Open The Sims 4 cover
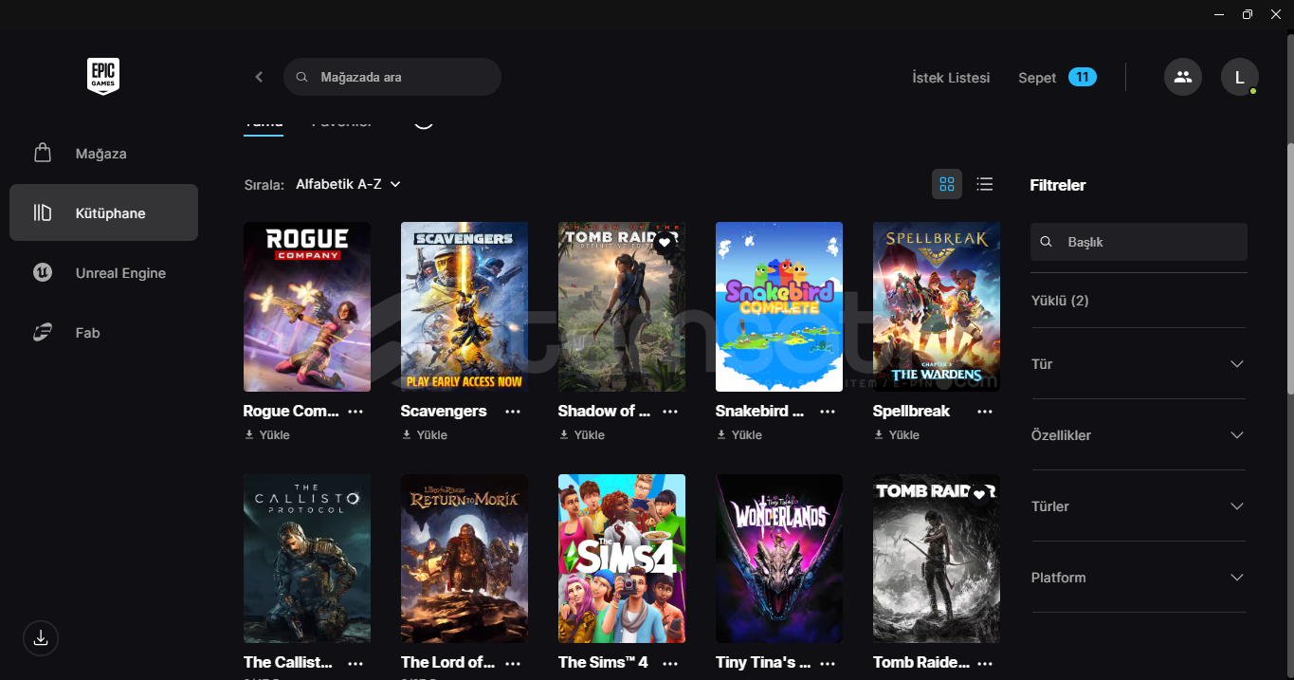 click(622, 559)
